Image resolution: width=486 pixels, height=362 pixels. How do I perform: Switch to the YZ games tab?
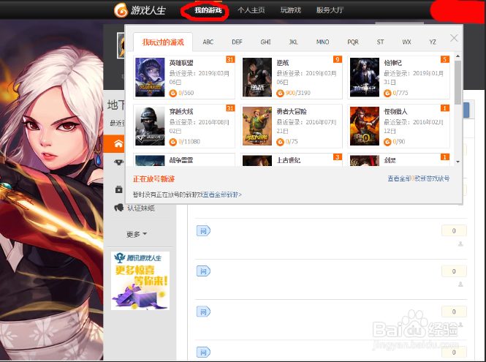point(433,42)
